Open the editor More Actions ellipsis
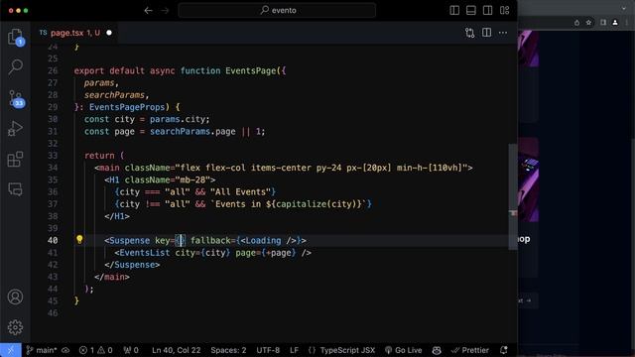Viewport: 635px width, 357px height. tap(503, 33)
